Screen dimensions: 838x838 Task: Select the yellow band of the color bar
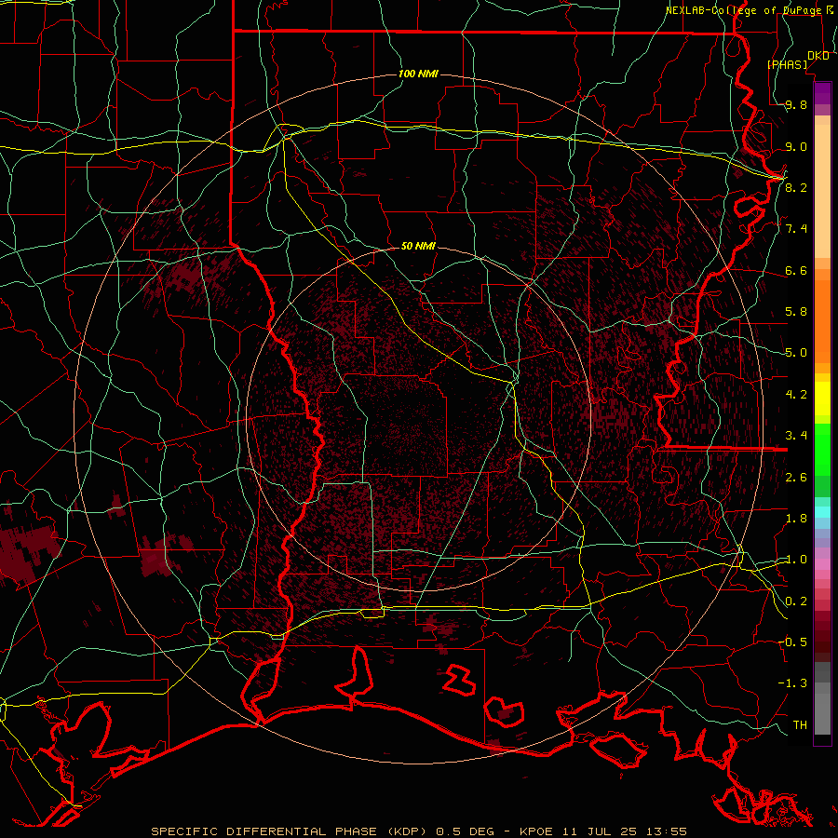(822, 399)
